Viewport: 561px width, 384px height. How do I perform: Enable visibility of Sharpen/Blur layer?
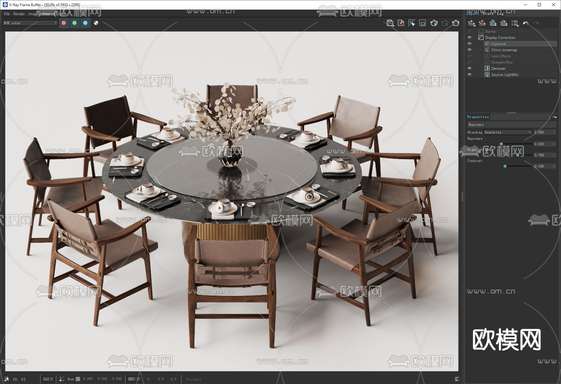[469, 62]
